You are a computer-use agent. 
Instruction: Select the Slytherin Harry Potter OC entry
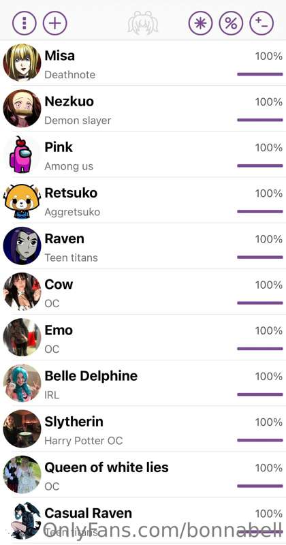pyautogui.click(x=143, y=429)
